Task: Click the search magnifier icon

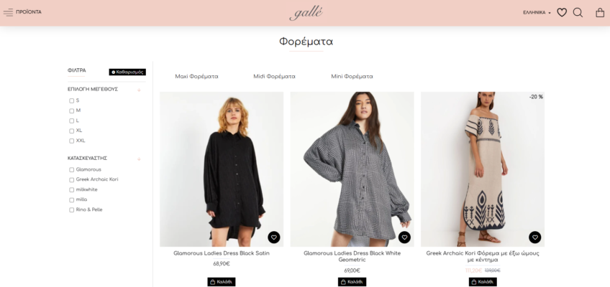Action: 578,13
